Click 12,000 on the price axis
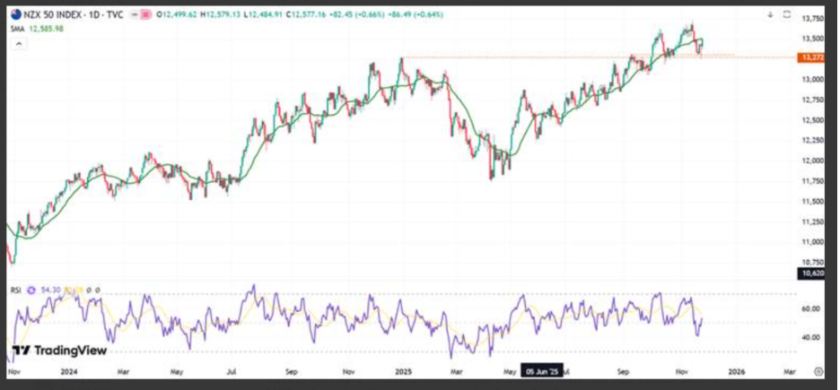This screenshot has height=390, width=840. tap(812, 160)
